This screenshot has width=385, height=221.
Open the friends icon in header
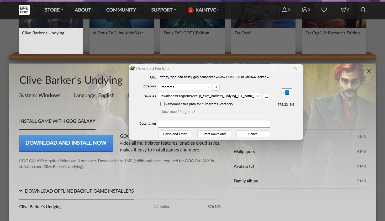tap(304, 10)
